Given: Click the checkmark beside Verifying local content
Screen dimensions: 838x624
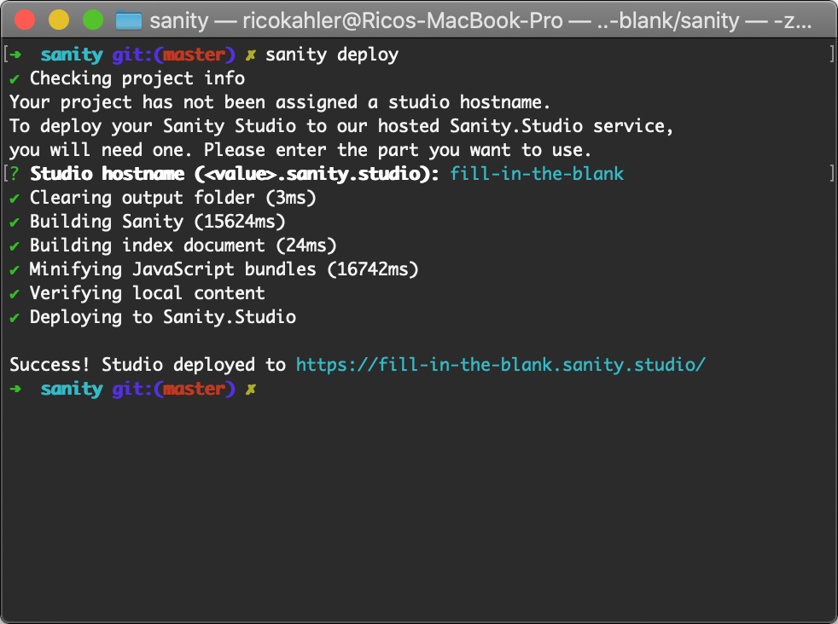Looking at the screenshot, I should pos(15,293).
